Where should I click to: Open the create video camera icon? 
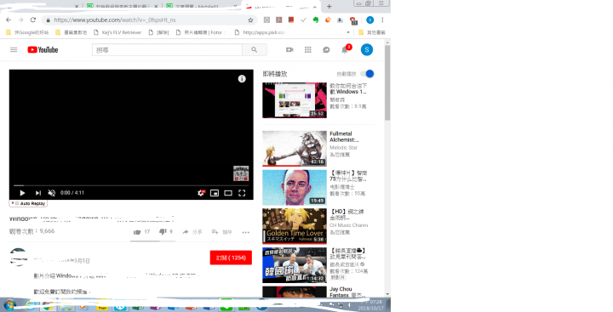tap(289, 49)
